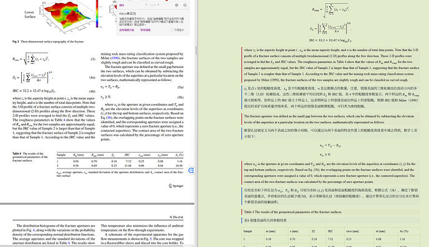Click 'N. Zhu et al.' page header
429x247 pixels.
click(177, 217)
